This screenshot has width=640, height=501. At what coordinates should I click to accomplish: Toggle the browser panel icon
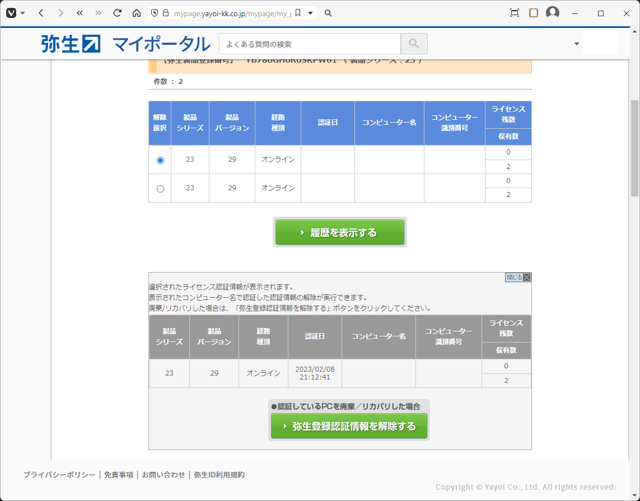tap(534, 13)
